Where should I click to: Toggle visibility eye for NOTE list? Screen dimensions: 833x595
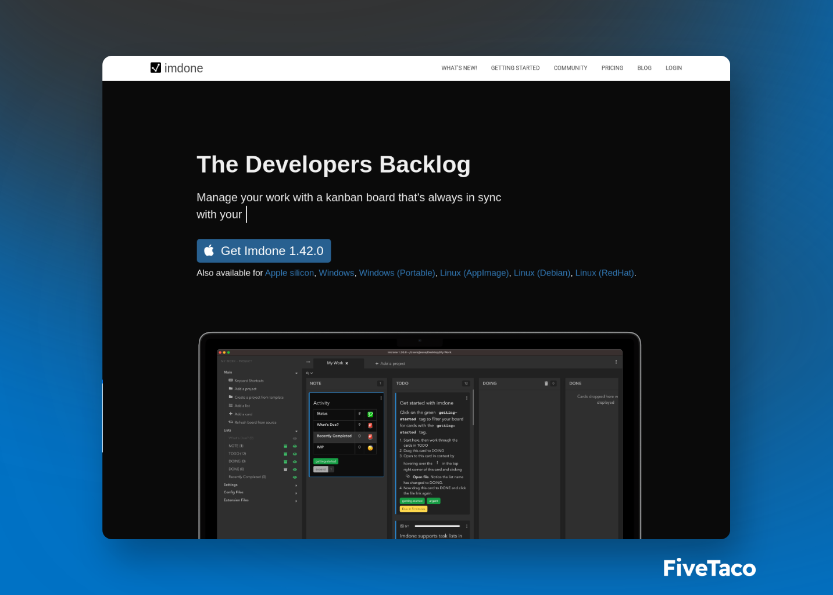[x=295, y=446]
